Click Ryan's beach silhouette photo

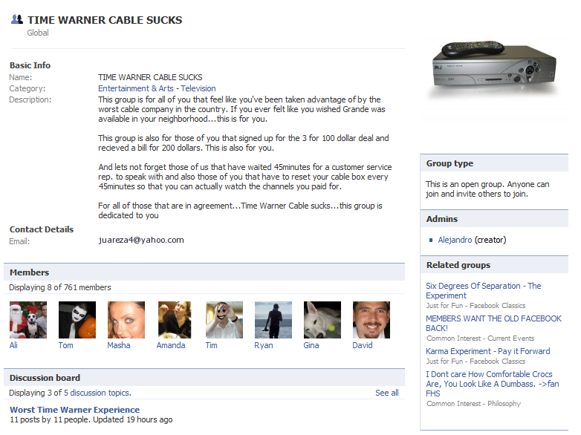[x=273, y=320]
